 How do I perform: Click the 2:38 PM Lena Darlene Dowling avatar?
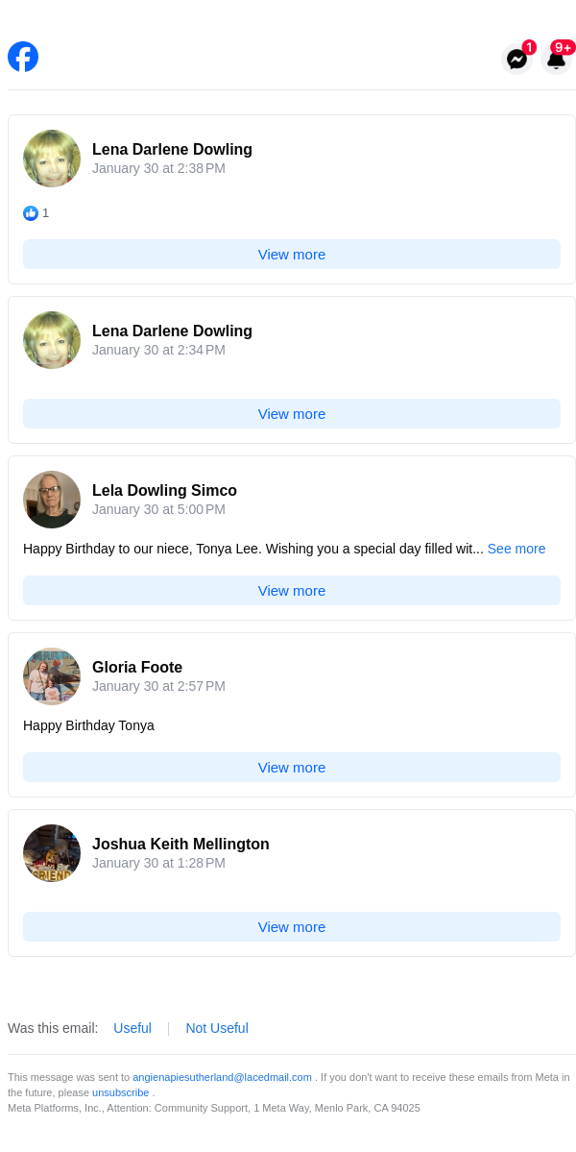(52, 159)
